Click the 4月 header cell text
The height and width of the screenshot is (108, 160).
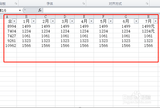pos(84,21)
